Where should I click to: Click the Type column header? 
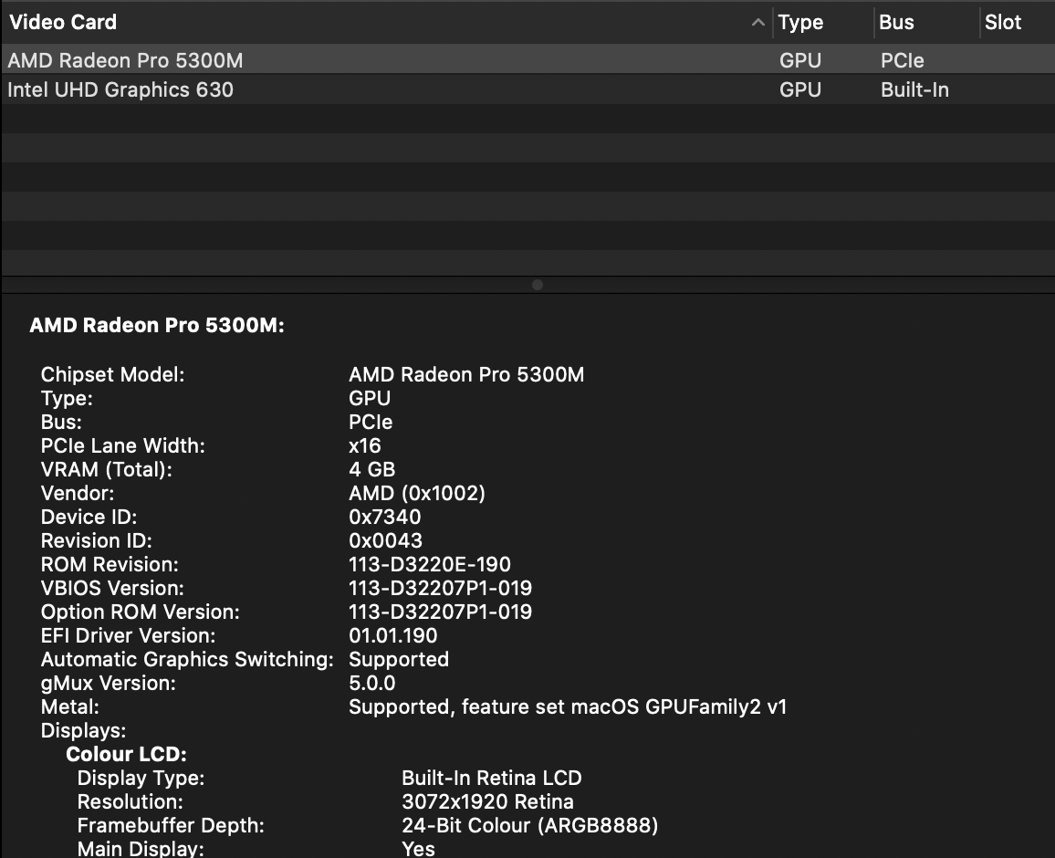[x=800, y=22]
